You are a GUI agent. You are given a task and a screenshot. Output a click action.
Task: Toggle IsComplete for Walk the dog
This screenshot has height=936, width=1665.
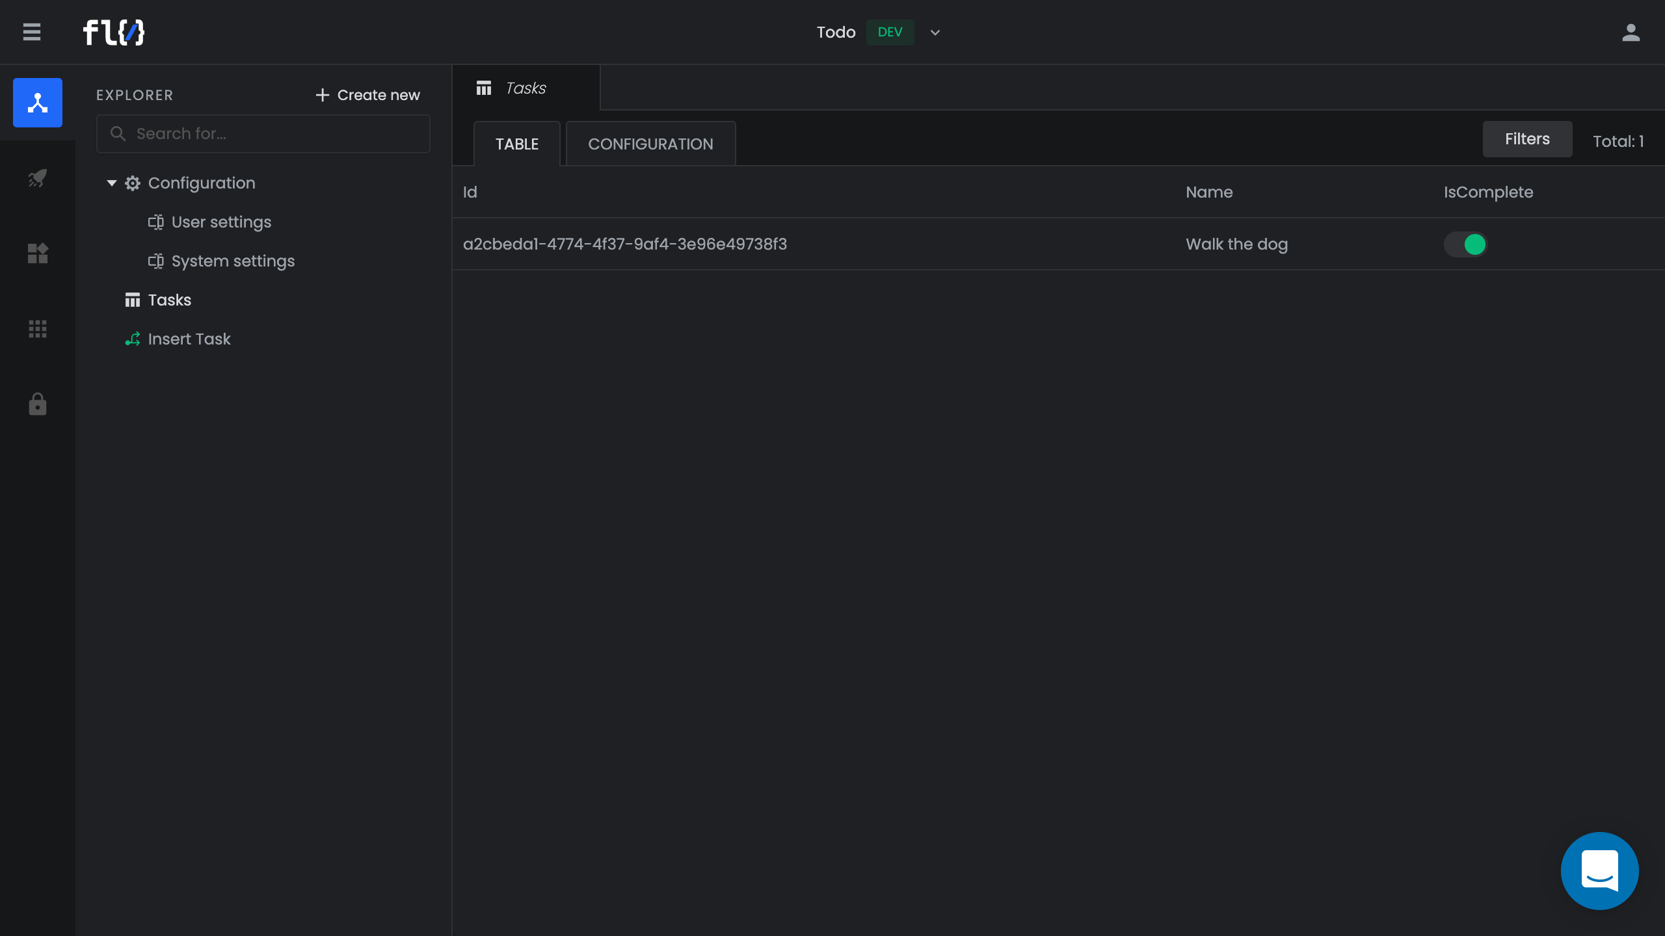pyautogui.click(x=1465, y=244)
